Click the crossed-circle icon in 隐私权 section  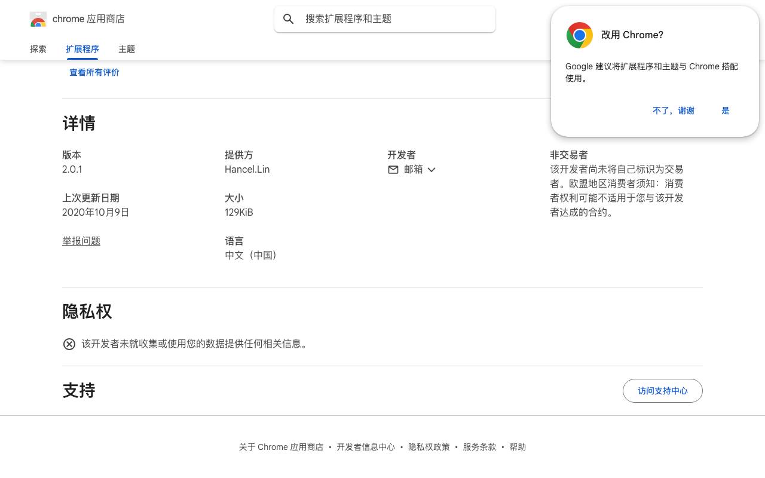pyautogui.click(x=69, y=344)
